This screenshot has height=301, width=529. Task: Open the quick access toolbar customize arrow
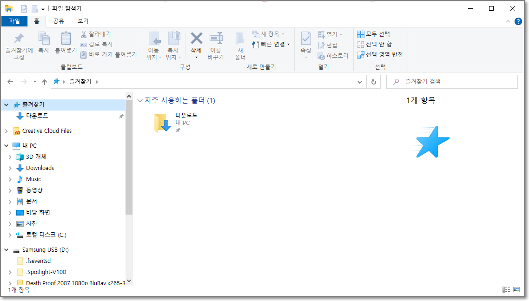click(43, 9)
